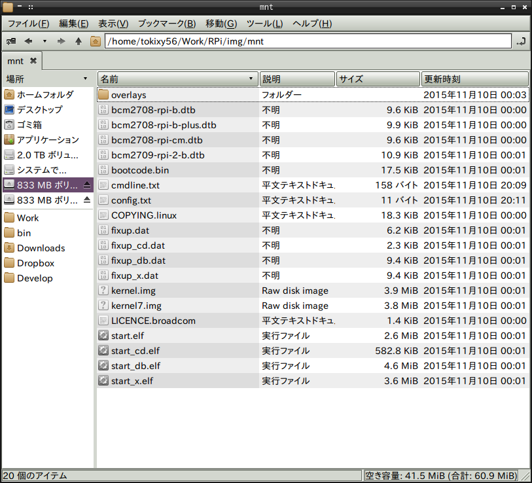Select LICENCE.broadcom file icon
Image resolution: width=532 pixels, height=483 pixels.
coord(103,321)
